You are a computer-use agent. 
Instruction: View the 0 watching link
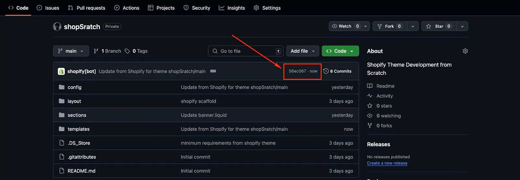pyautogui.click(x=384, y=116)
